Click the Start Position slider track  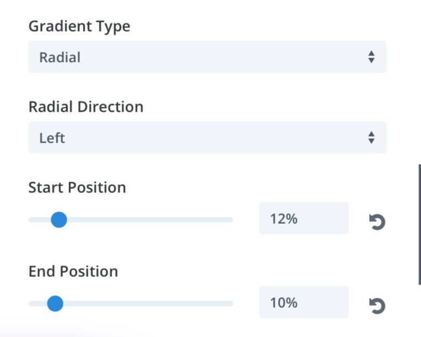[x=131, y=220]
